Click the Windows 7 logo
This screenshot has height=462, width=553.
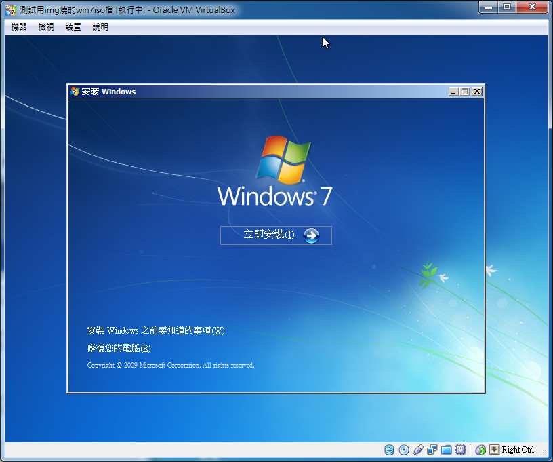275,171
